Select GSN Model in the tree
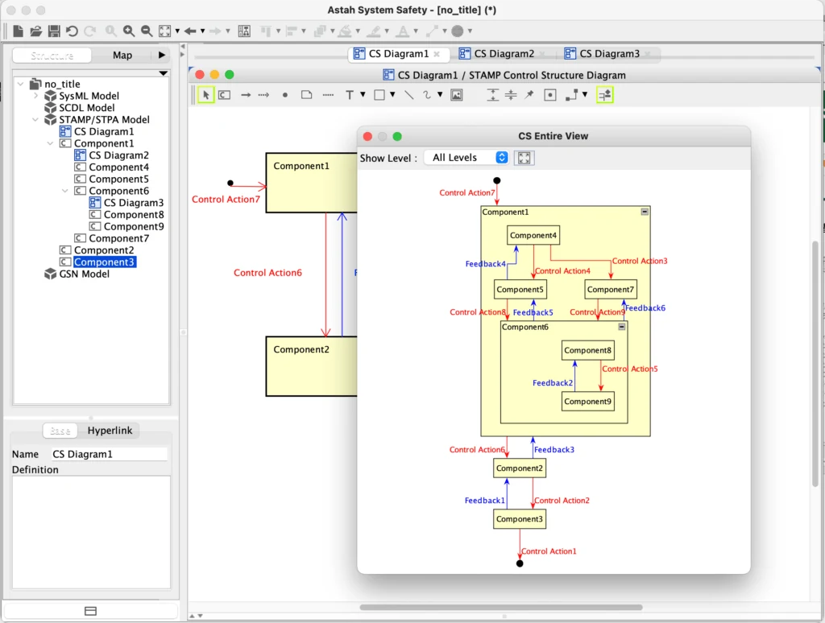This screenshot has width=825, height=623. 84,274
